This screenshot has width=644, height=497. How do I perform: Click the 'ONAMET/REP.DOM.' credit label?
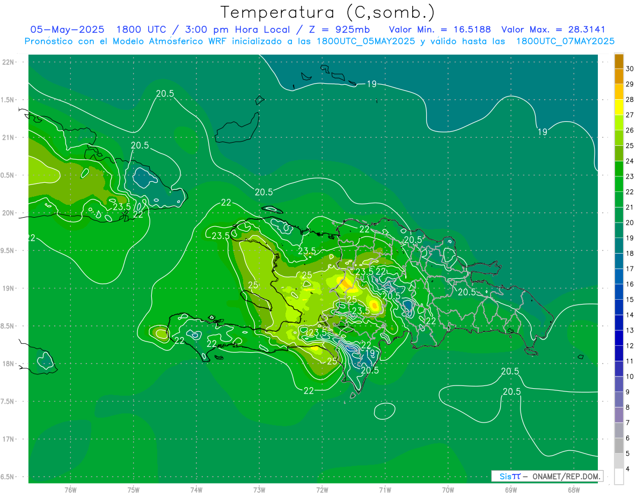tap(566, 476)
